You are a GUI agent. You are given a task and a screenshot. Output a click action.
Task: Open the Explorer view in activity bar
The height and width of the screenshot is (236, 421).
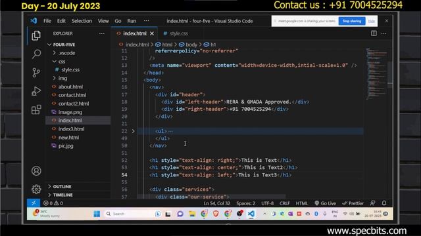(x=36, y=35)
